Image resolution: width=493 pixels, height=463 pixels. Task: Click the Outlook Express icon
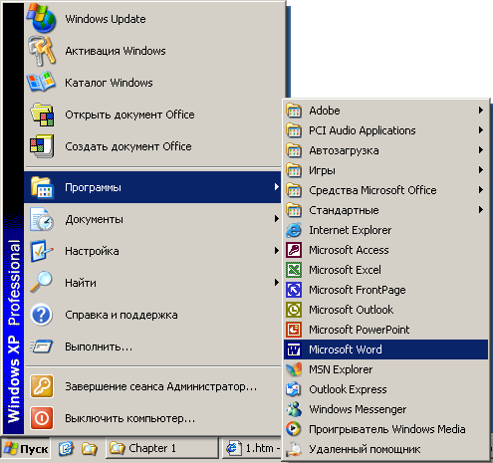coord(294,389)
